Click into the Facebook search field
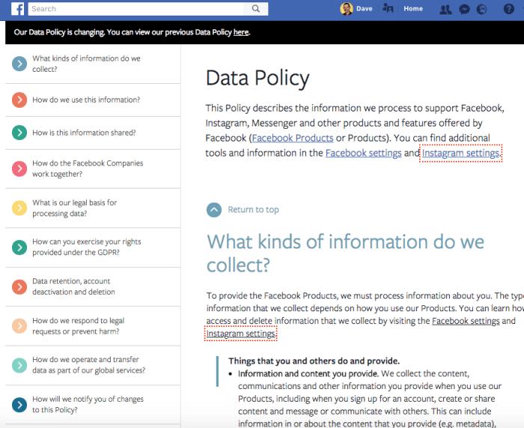This screenshot has width=524, height=428. coord(135,9)
